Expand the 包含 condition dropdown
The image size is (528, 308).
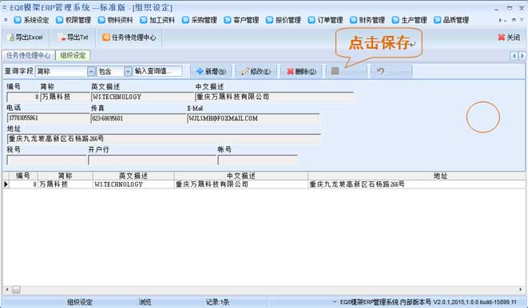click(128, 71)
